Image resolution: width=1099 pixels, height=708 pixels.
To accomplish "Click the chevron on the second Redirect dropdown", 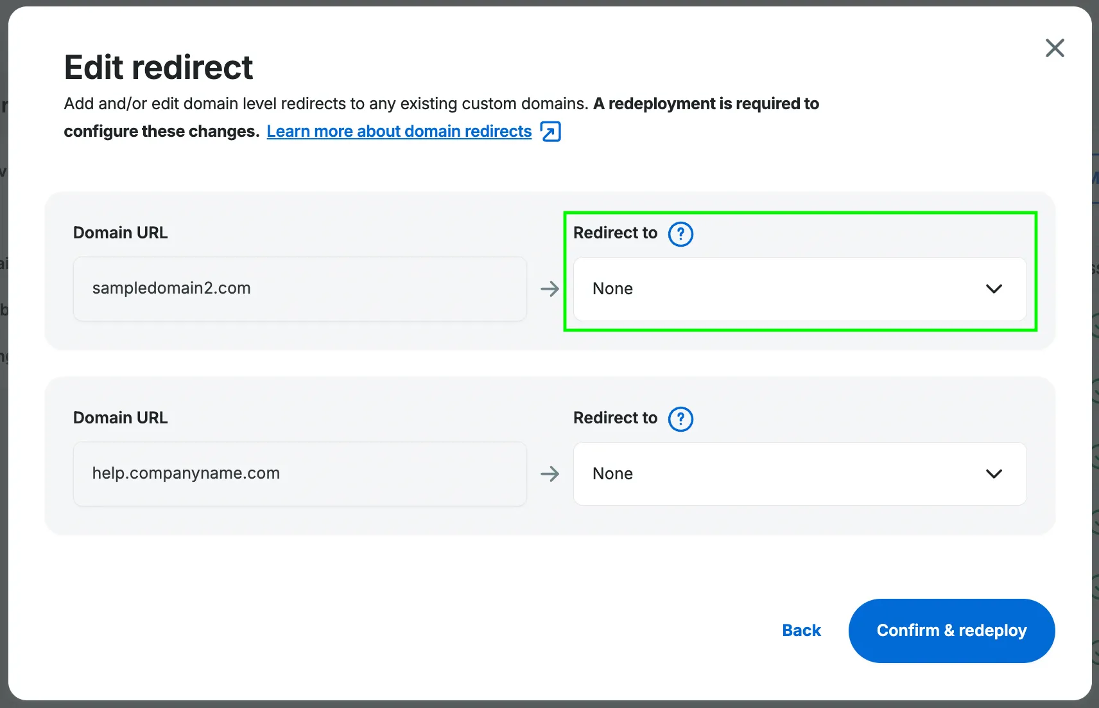I will pos(994,473).
